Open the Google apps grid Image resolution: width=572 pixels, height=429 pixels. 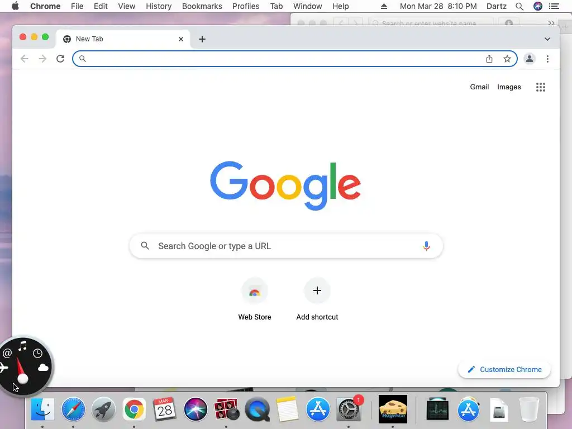pos(540,87)
